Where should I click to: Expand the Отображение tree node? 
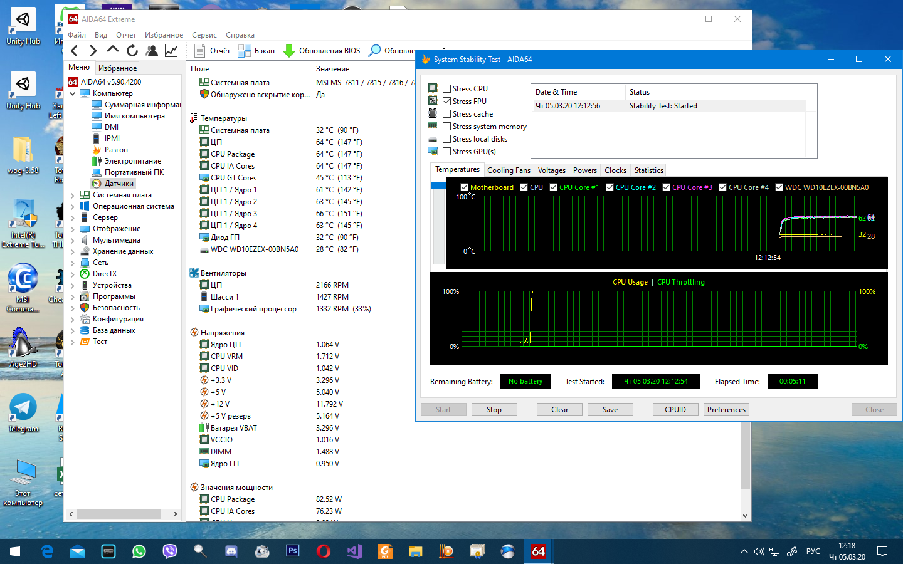click(73, 229)
